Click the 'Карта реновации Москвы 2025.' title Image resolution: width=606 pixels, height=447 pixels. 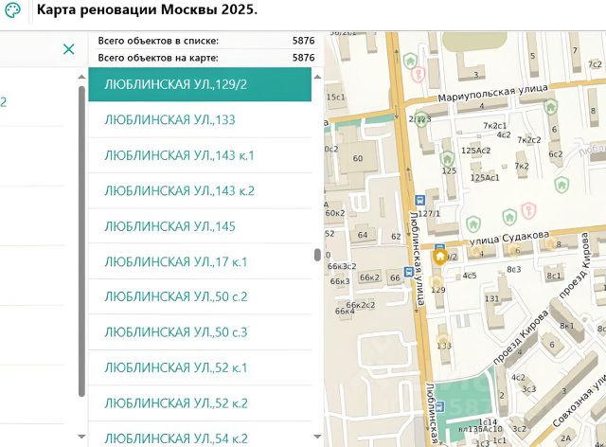click(x=147, y=9)
